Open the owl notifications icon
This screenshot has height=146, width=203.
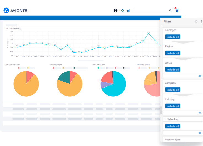176,10
